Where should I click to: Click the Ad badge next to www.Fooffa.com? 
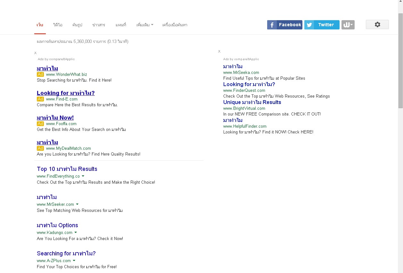coord(40,124)
